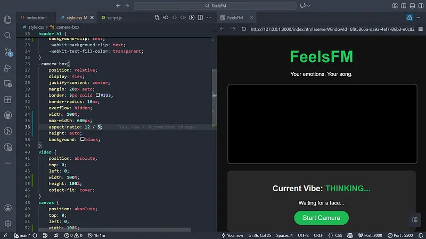Toggle the preview tab lock icon
426x239 pixels.
(x=409, y=18)
